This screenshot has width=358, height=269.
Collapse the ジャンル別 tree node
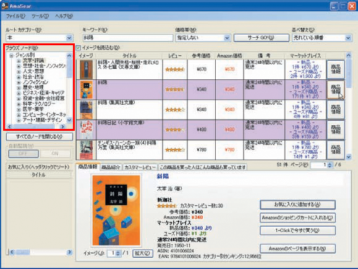coord(11,55)
